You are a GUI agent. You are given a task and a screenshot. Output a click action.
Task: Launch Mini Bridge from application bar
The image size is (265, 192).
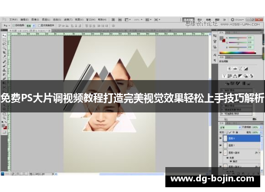coord(120,20)
